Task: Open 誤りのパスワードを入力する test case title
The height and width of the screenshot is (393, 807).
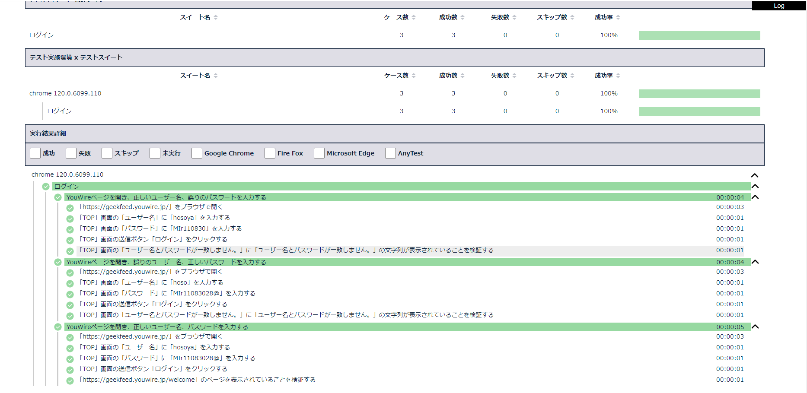Action: 166,197
